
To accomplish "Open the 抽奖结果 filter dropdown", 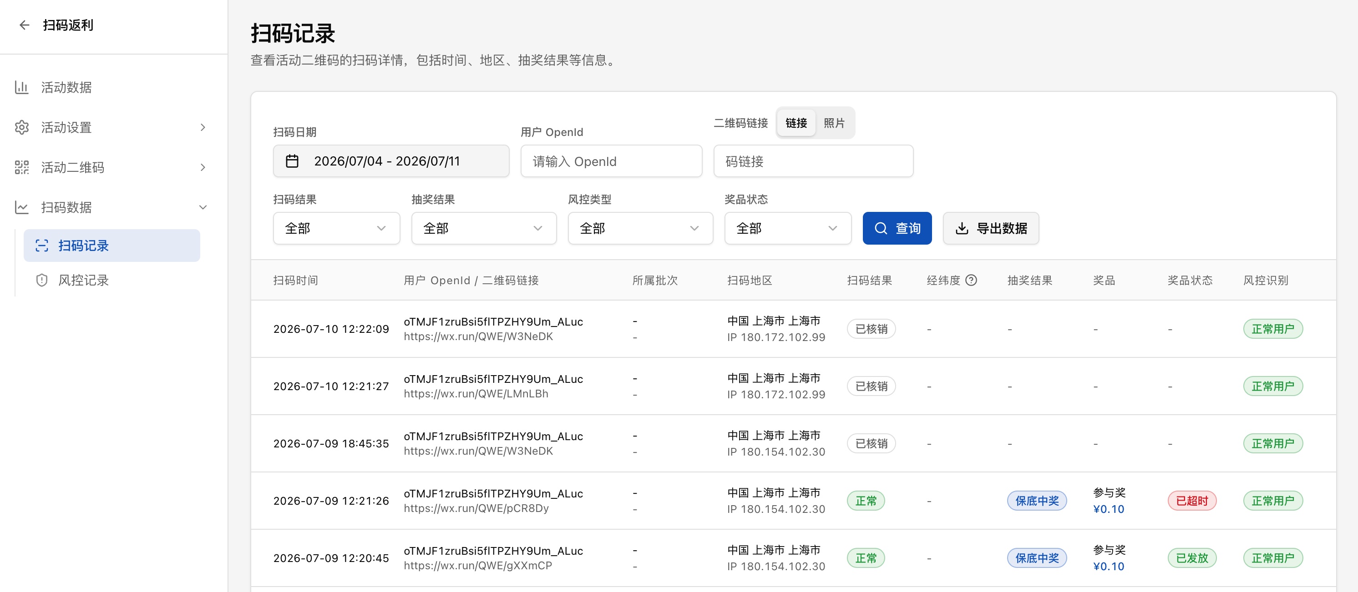I will coord(483,228).
